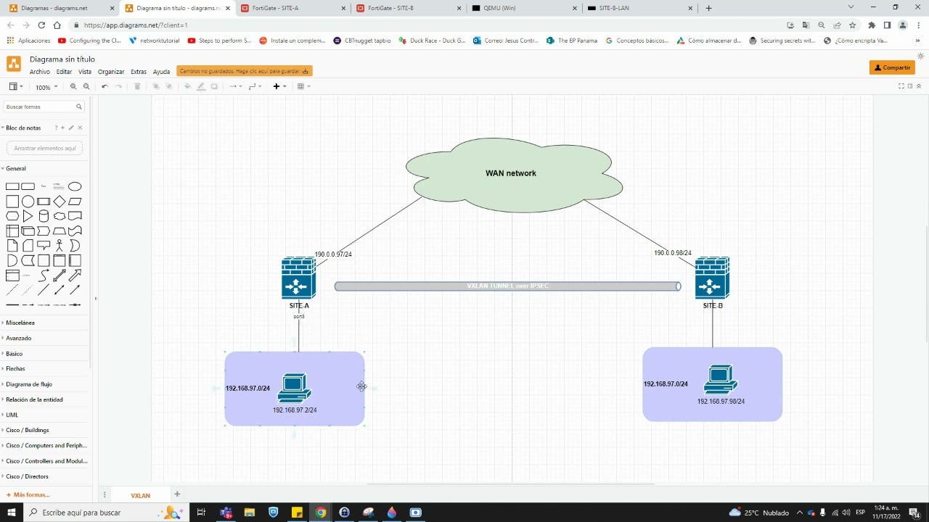Select the cylinder shape in General palette
The image size is (929, 522).
(44, 216)
